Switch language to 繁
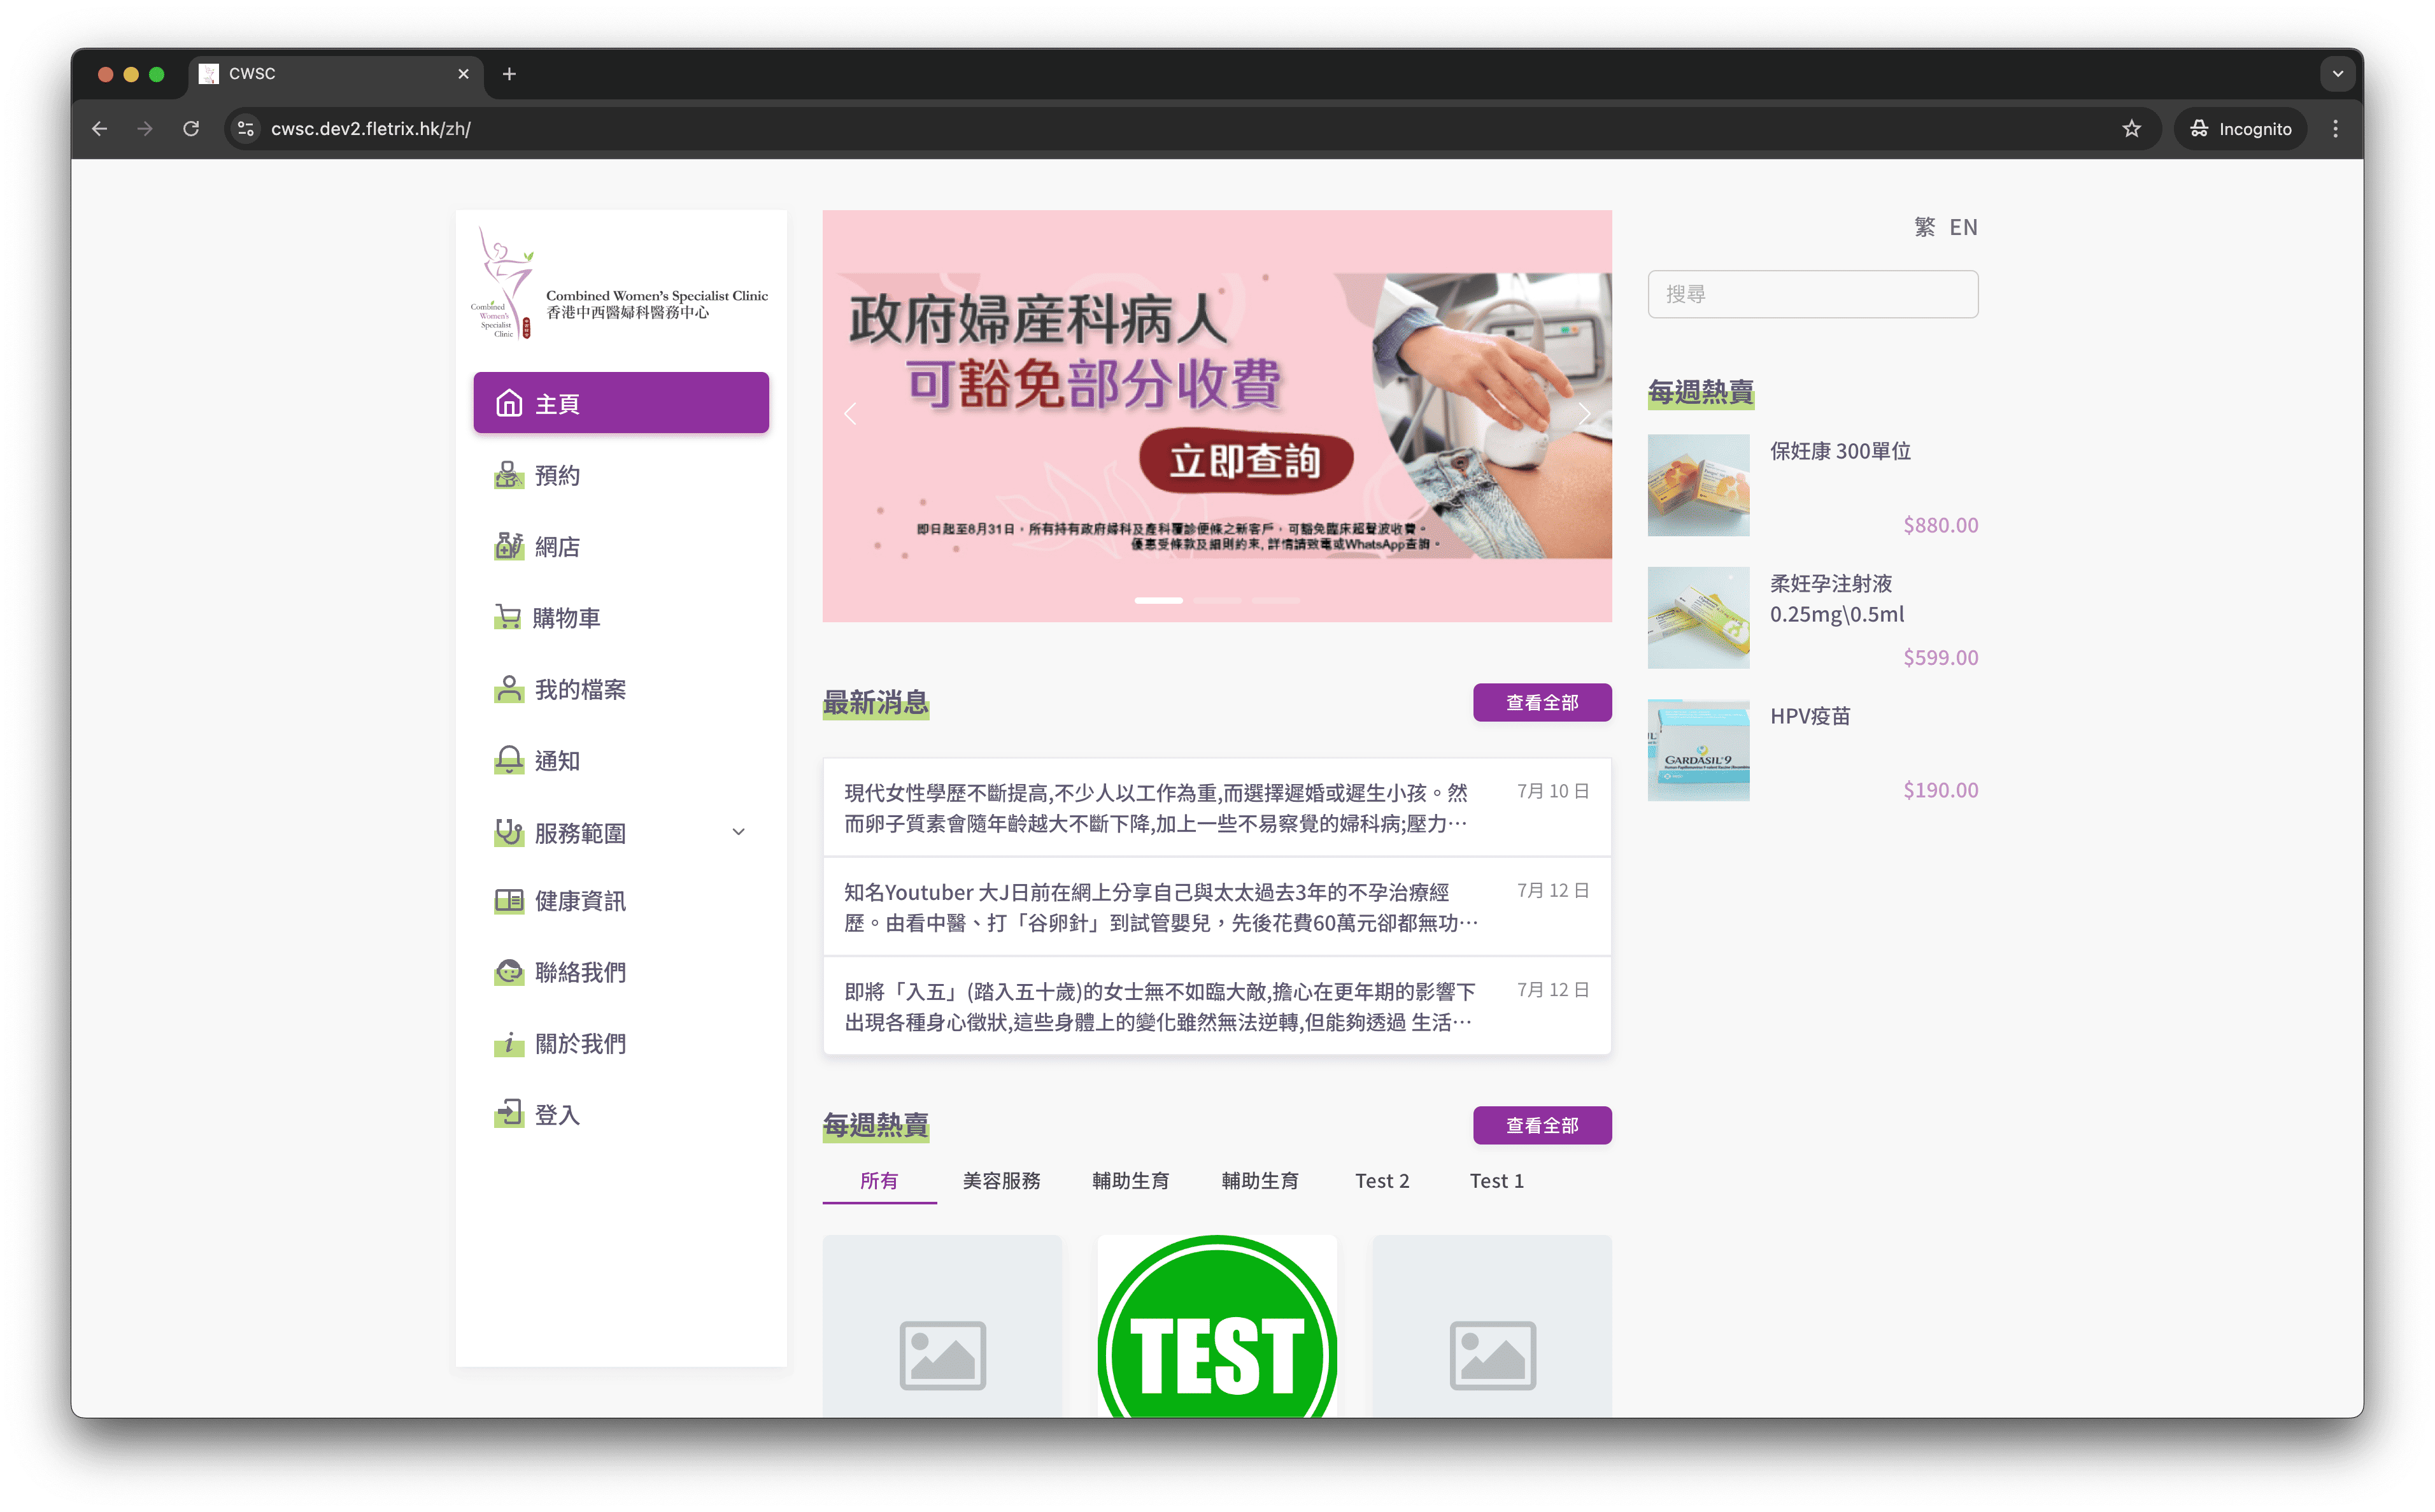Viewport: 2435px width, 1512px height. (x=1924, y=227)
